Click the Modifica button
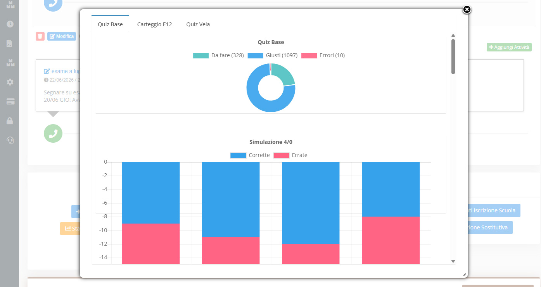 [x=62, y=36]
